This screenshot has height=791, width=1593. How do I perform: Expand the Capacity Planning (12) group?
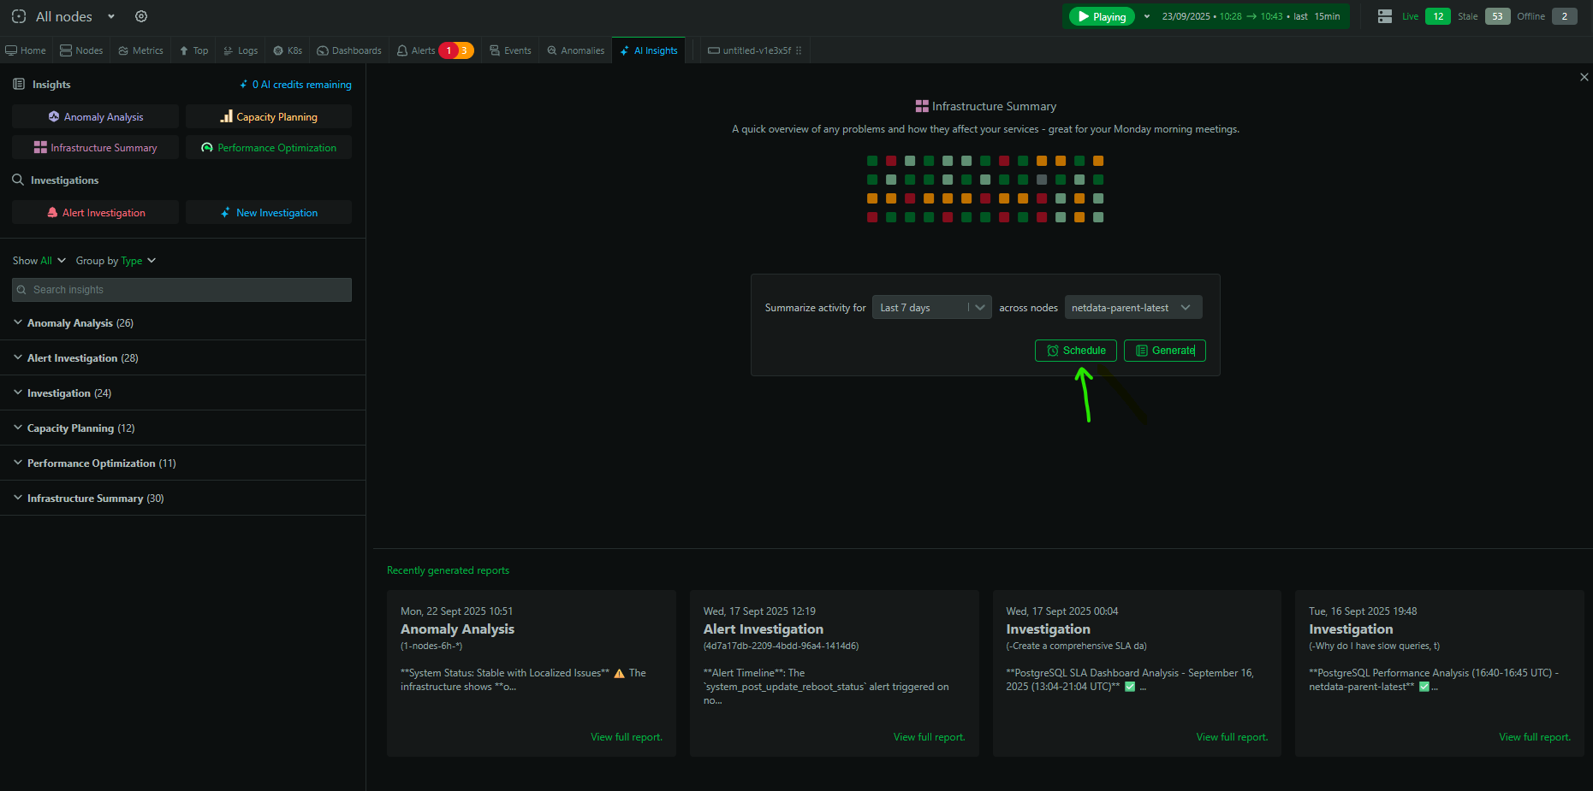coord(80,428)
